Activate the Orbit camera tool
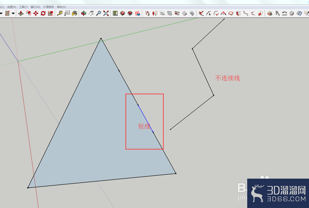The image size is (309, 208). (x=84, y=13)
